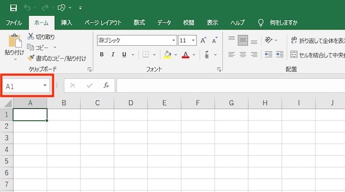The width and height of the screenshot is (345, 192).
Task: Open the font size 11 dropdown
Action: [193, 40]
